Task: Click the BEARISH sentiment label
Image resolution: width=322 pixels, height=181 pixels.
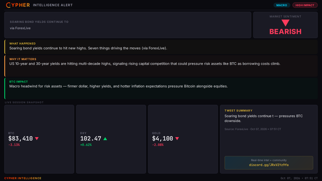Action: point(285,32)
